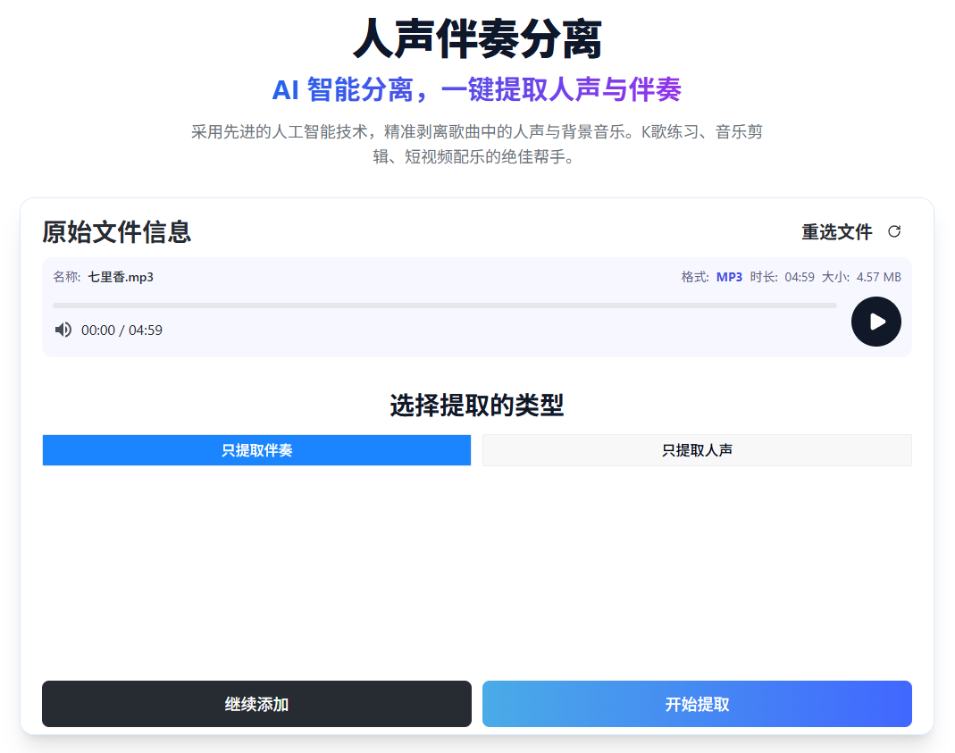
Task: Click the file name 七里香.mp3
Action: [x=121, y=277]
